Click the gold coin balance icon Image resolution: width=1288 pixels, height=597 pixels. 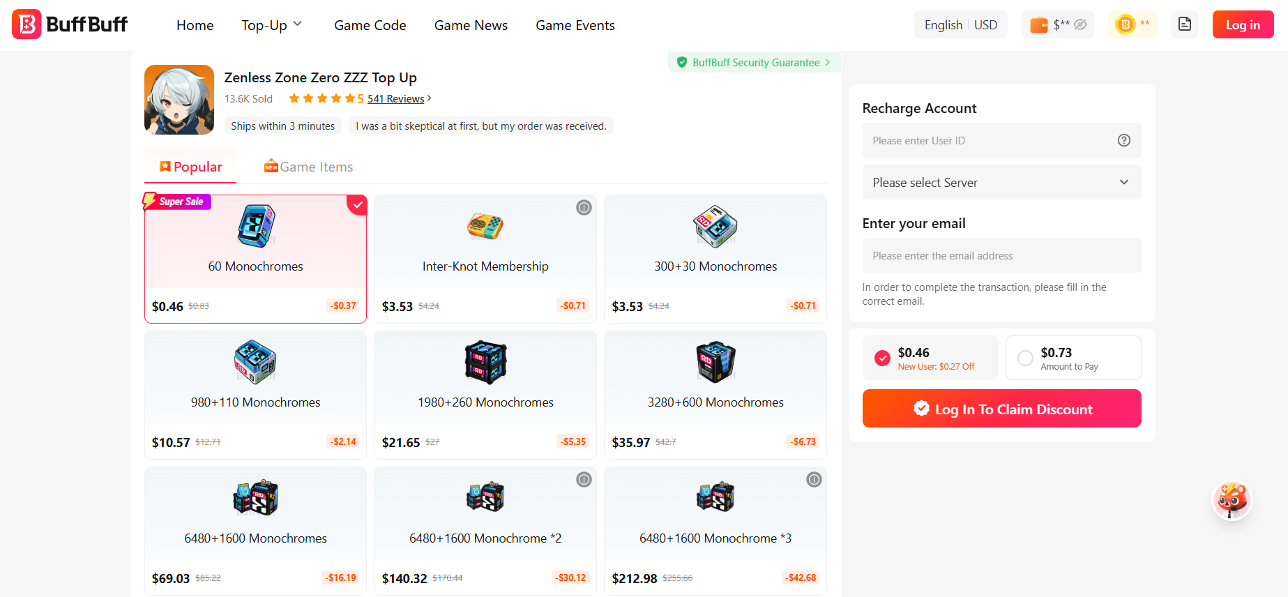(1125, 24)
